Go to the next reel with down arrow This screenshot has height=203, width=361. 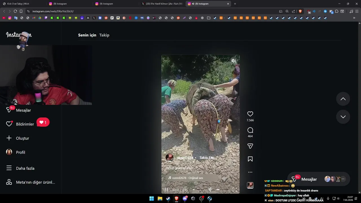point(343,117)
